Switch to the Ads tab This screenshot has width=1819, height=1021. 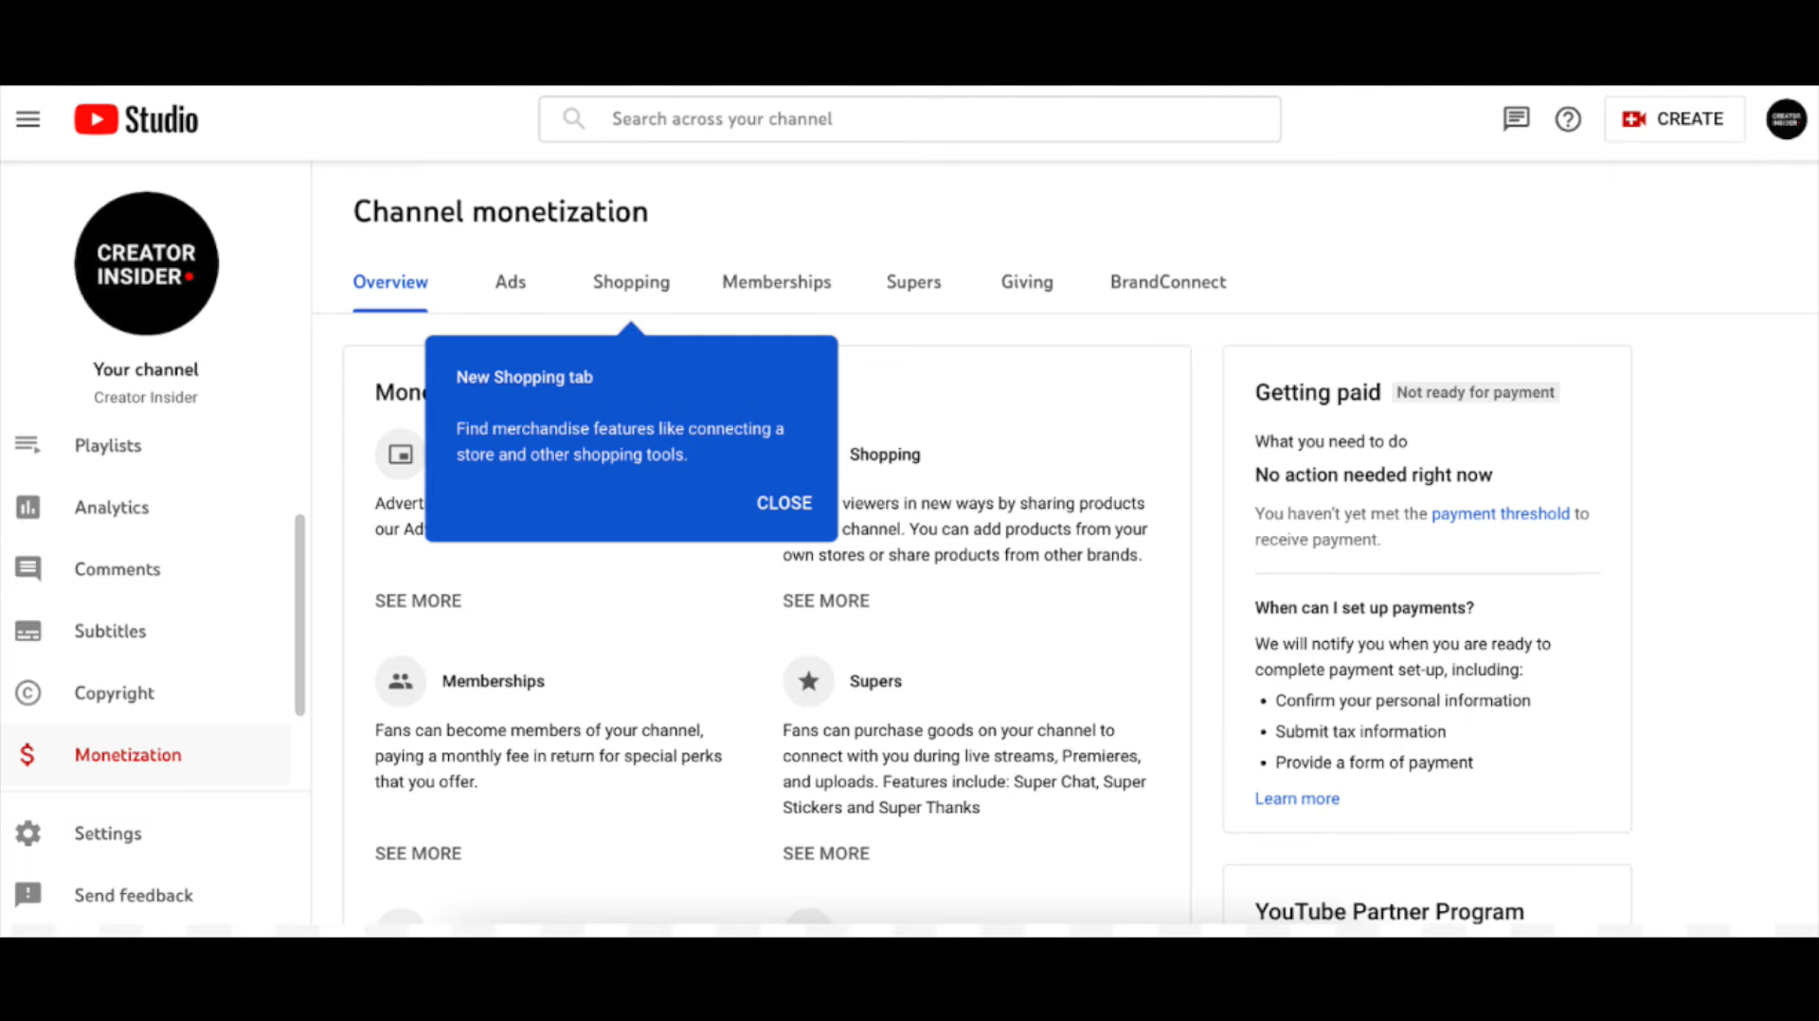point(510,282)
